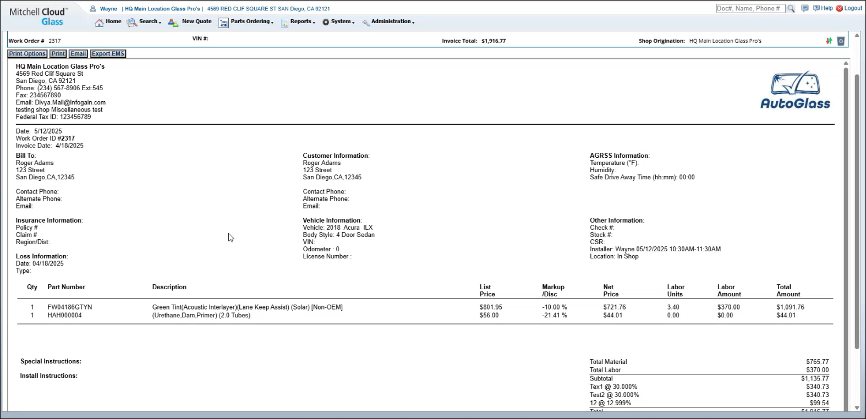
Task: Click the Divya.Mall@Infogain.com email text
Action: pos(70,103)
